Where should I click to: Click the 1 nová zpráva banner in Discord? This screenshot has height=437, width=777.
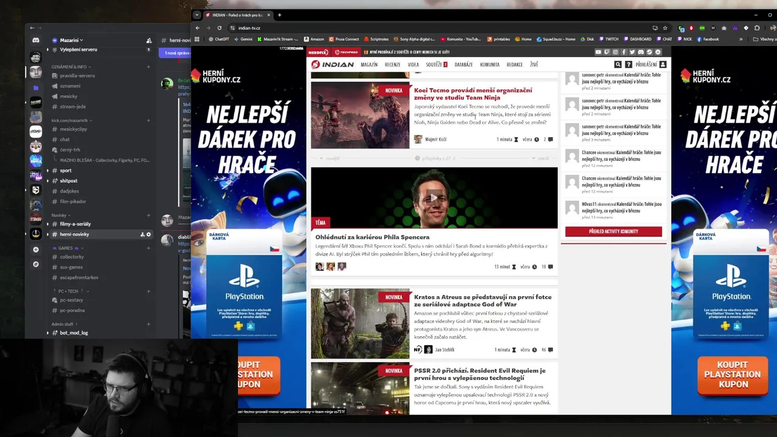(x=175, y=53)
